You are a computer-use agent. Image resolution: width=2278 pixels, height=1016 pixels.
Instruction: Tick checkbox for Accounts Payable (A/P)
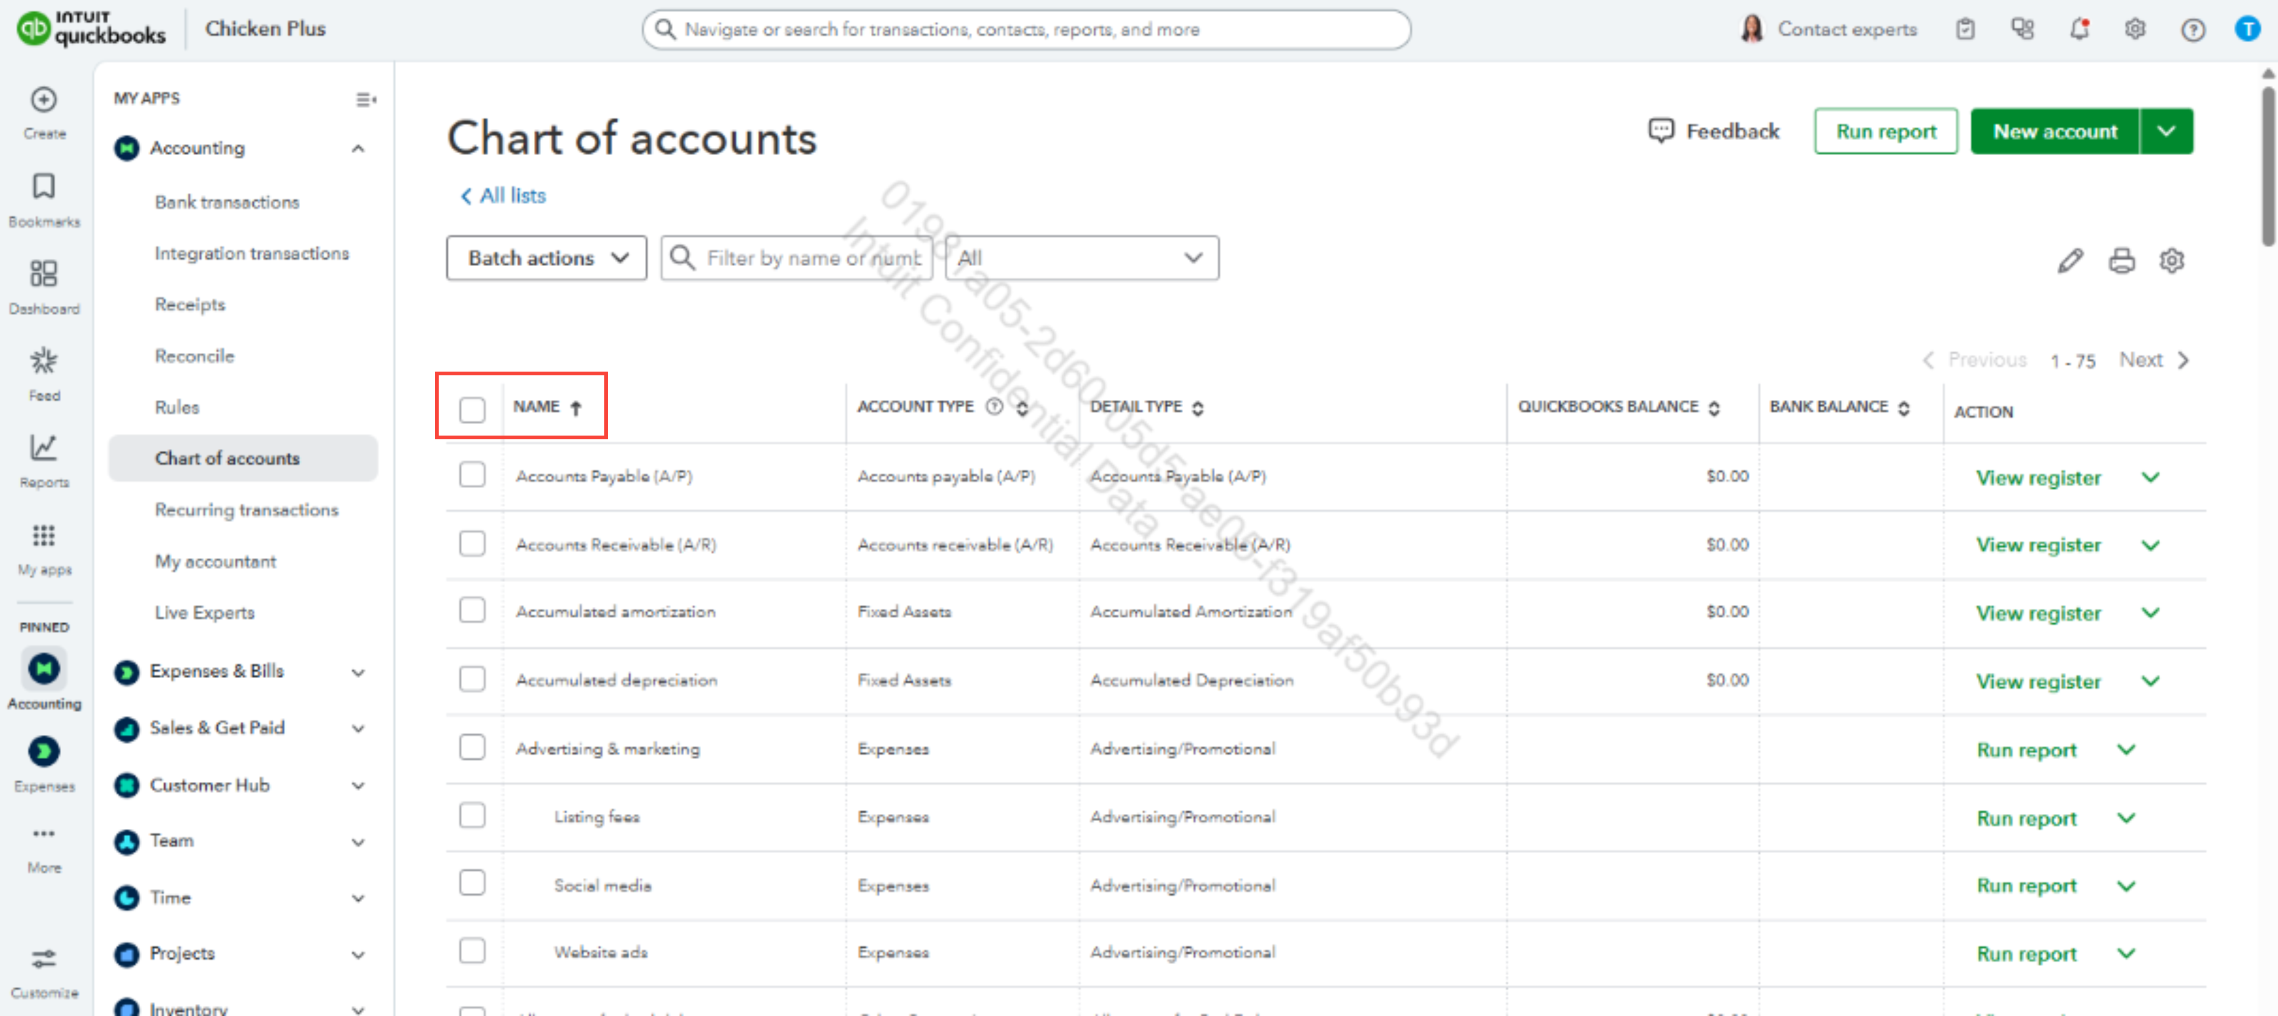pyautogui.click(x=472, y=476)
